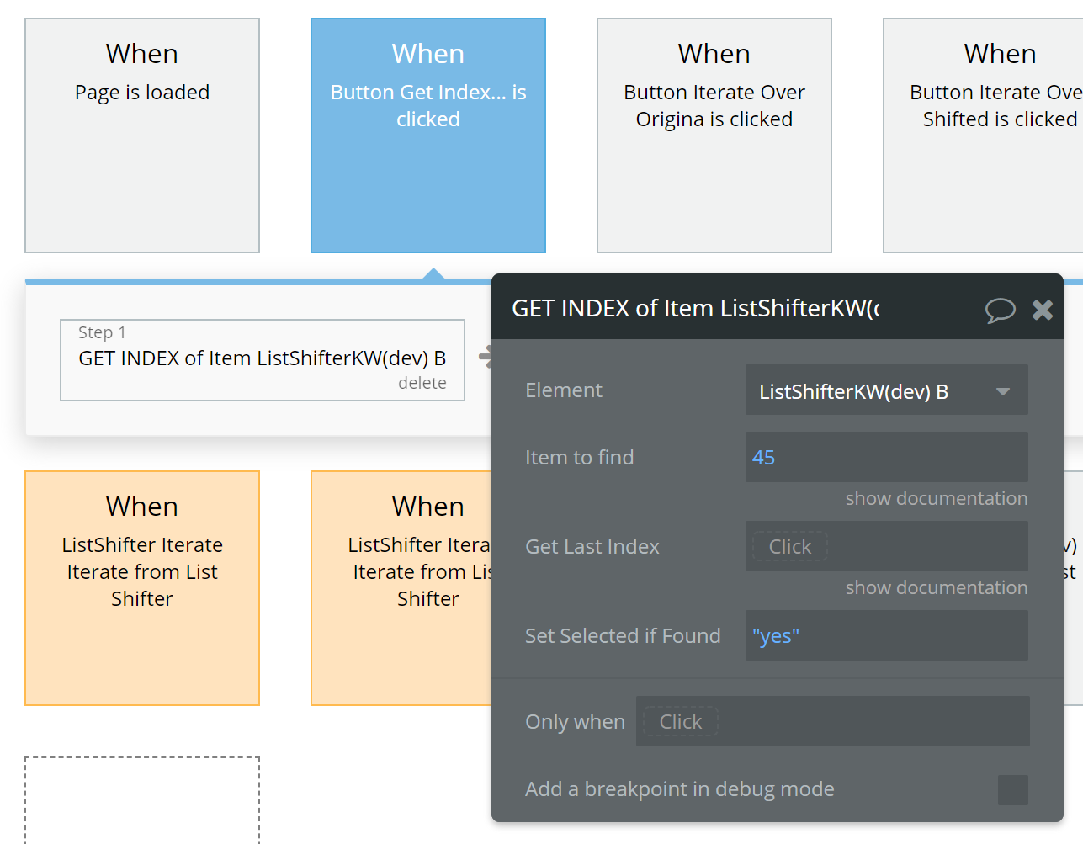
Task: Delete Step 1 of the workflow
Action: 422,384
